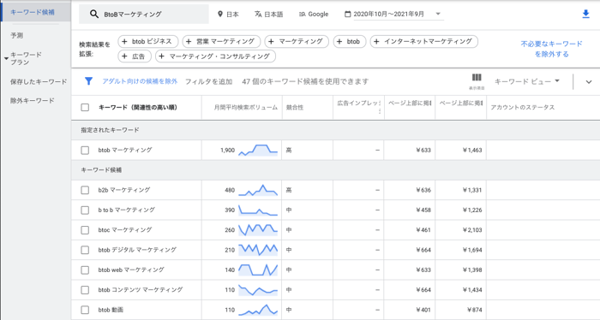Open the キーワード候補 sidebar tab
The width and height of the screenshot is (600, 320).
click(36, 12)
